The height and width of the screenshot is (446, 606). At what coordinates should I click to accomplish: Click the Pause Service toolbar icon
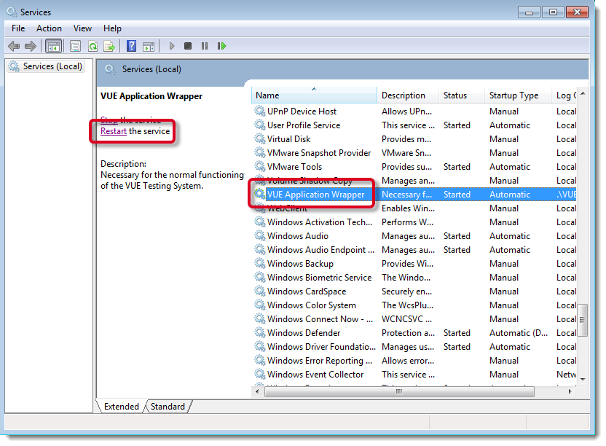point(205,47)
